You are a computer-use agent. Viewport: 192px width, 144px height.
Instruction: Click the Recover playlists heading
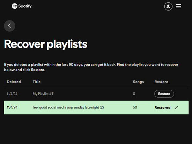point(46,44)
